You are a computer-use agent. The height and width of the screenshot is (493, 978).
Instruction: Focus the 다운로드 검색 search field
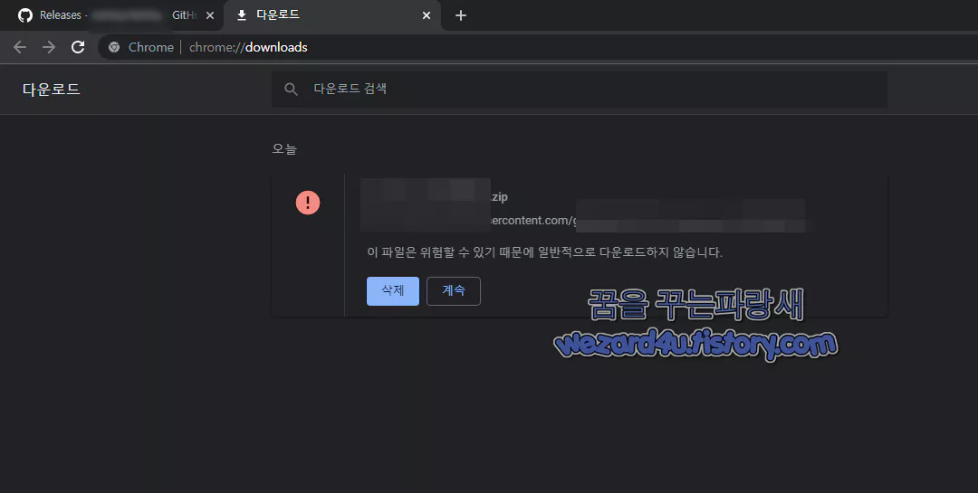(x=579, y=90)
